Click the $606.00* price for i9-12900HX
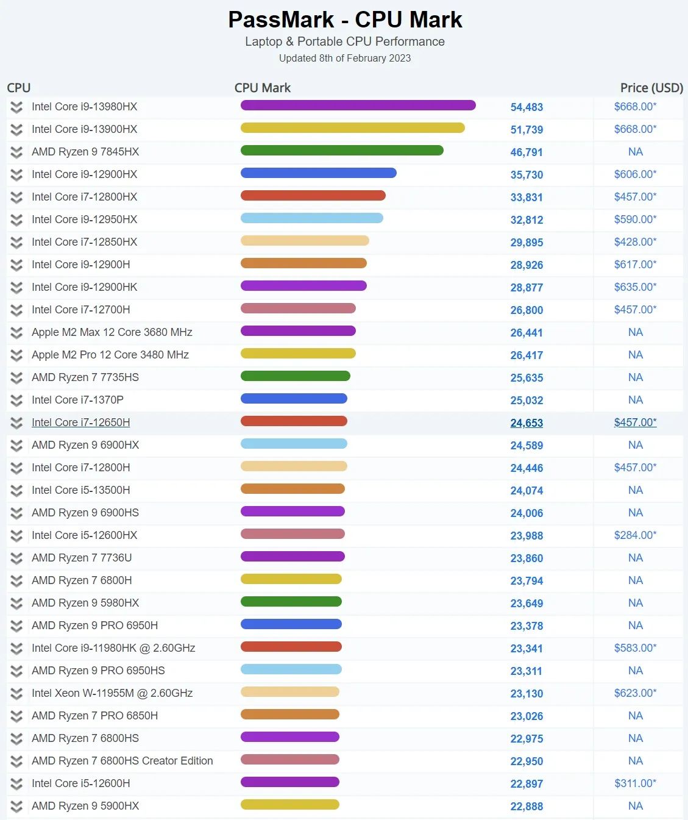 pos(636,174)
